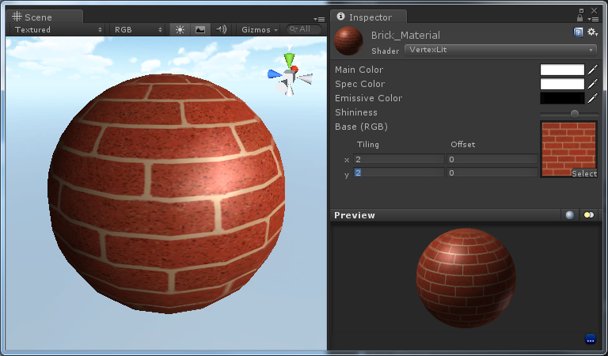608x356 pixels.
Task: Open Gizmos dropdown menu
Action: click(260, 29)
